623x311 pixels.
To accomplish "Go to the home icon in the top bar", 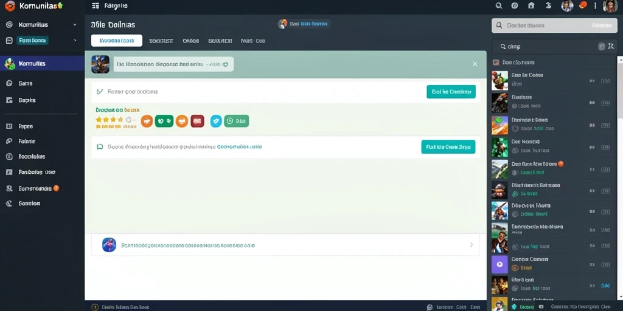I will click(531, 5).
